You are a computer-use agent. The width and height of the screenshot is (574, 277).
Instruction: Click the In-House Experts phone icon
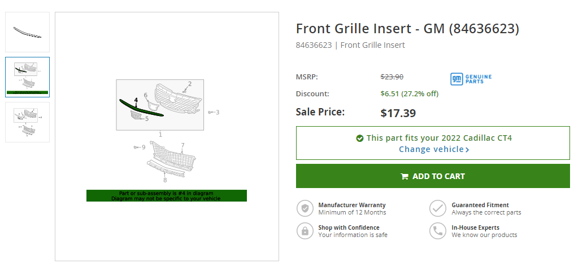click(x=438, y=231)
